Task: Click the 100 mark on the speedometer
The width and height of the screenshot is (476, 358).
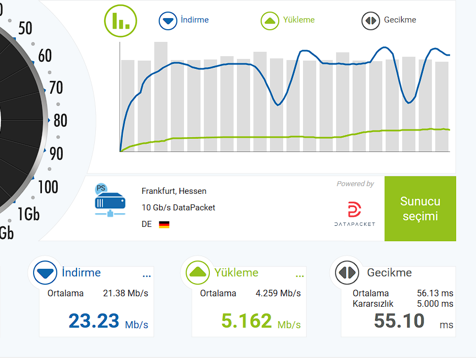Action: coord(48,187)
